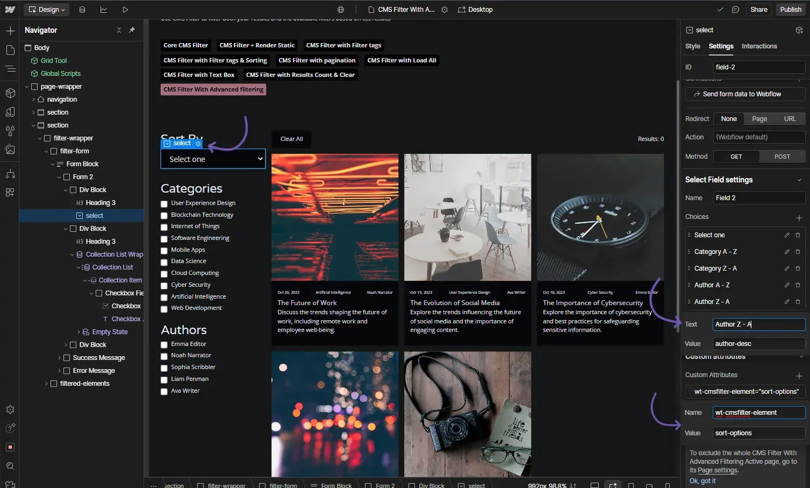This screenshot has height=488, width=810.
Task: Click the cube icon beside the select header
Action: pos(799,30)
